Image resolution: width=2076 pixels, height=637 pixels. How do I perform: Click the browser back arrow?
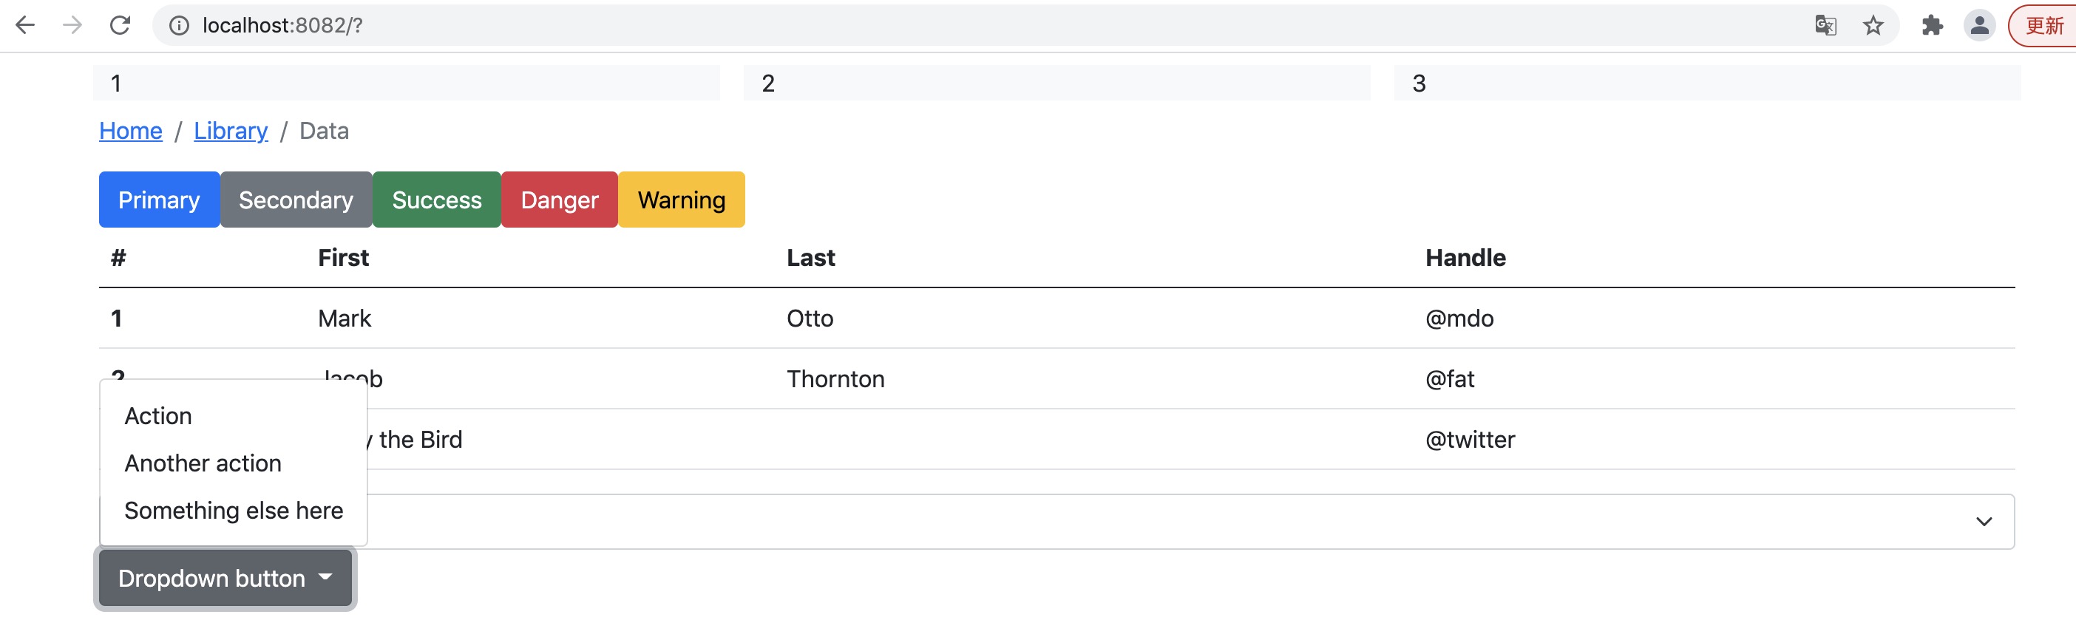tap(25, 26)
